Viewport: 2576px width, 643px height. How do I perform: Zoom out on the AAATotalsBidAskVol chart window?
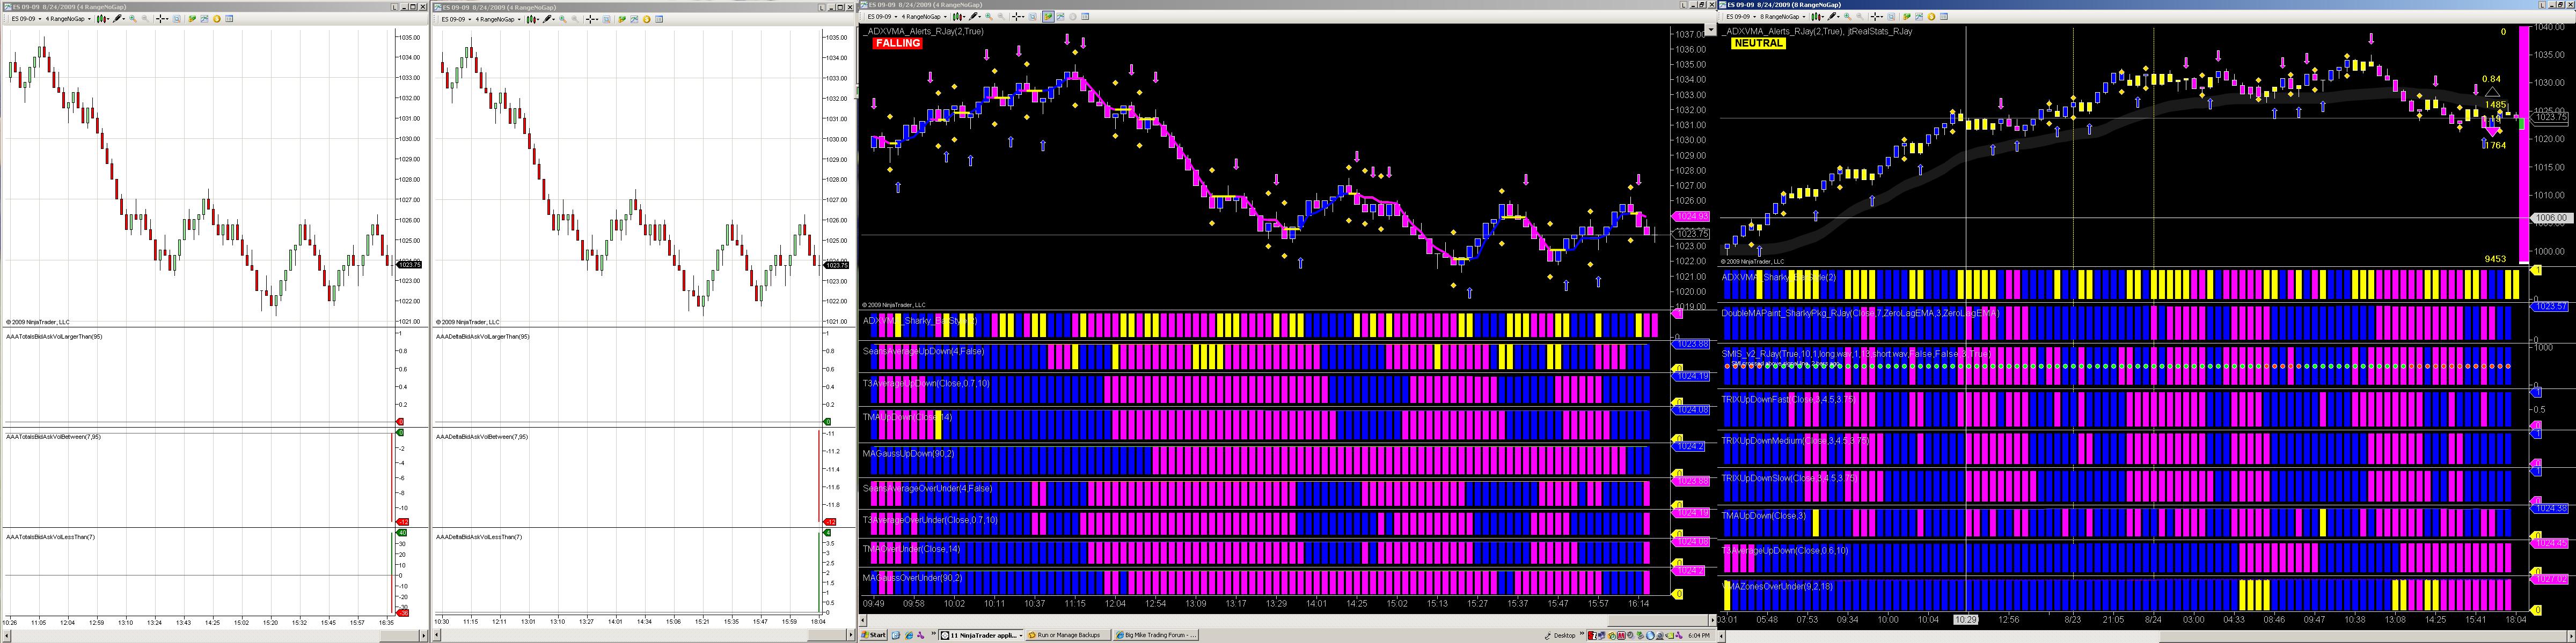point(145,19)
